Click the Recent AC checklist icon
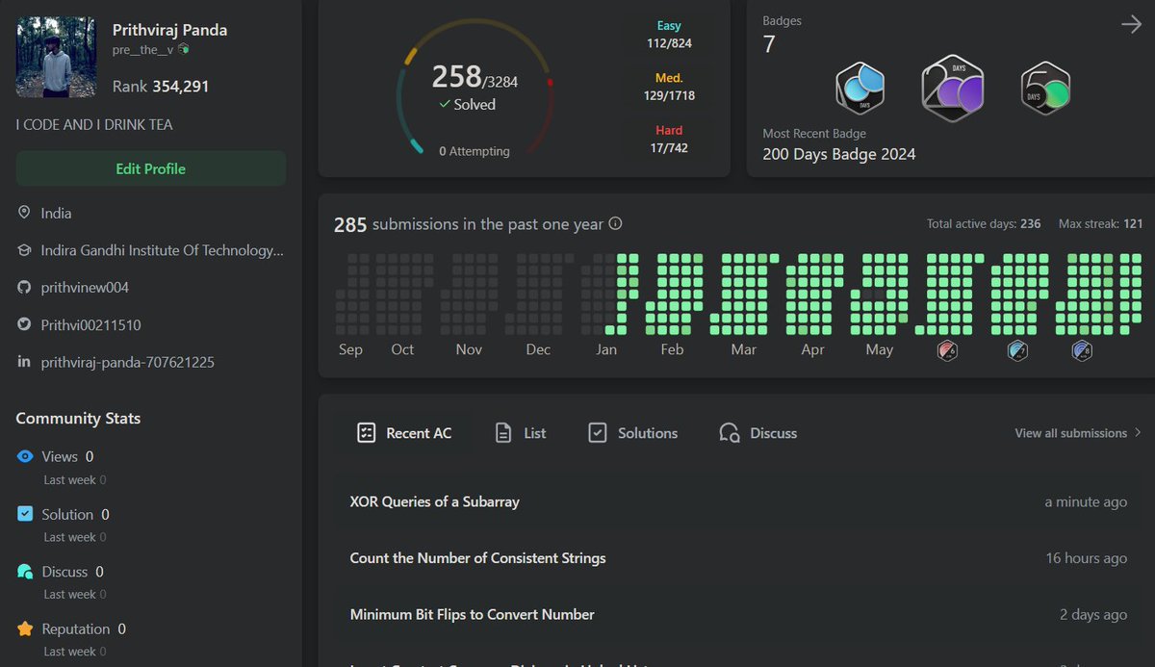The height and width of the screenshot is (667, 1155). click(366, 433)
